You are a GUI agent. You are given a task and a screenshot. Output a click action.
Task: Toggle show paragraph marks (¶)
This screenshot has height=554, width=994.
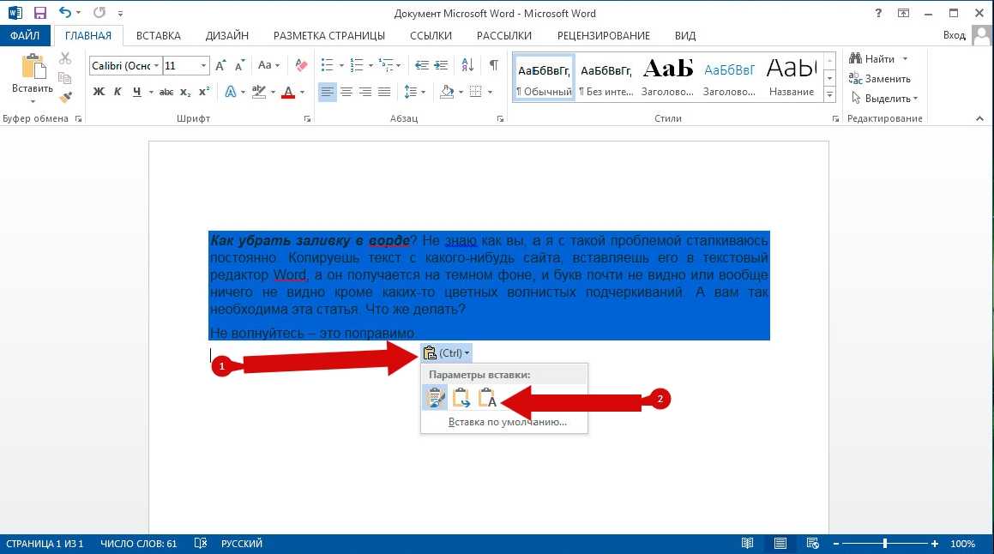point(493,64)
